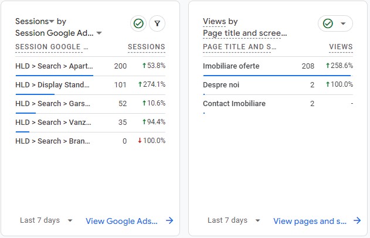This screenshot has height=238, width=370.
Task: Open View pages and screens link
Action: tap(310, 221)
